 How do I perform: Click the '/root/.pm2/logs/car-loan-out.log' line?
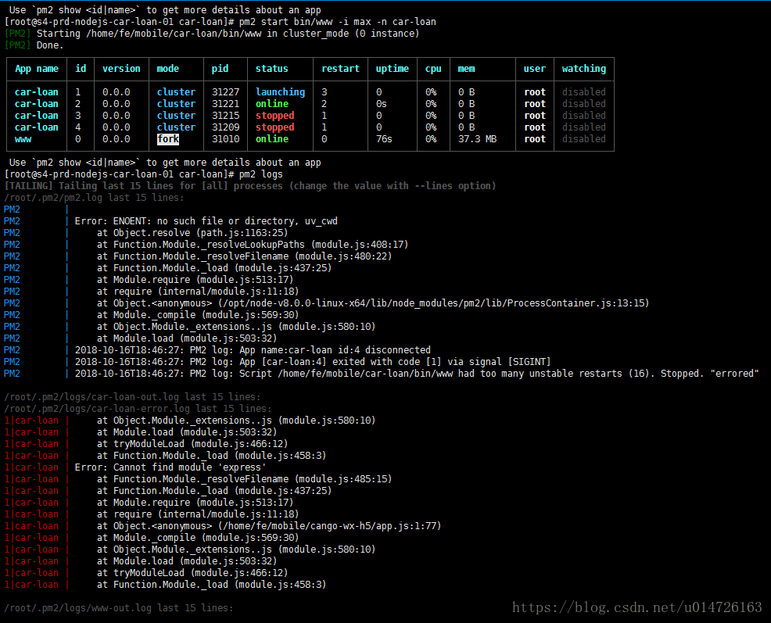coord(132,397)
